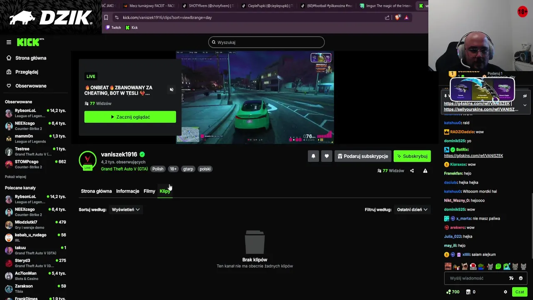Click the Brave rewards triangle icon

coord(406,17)
